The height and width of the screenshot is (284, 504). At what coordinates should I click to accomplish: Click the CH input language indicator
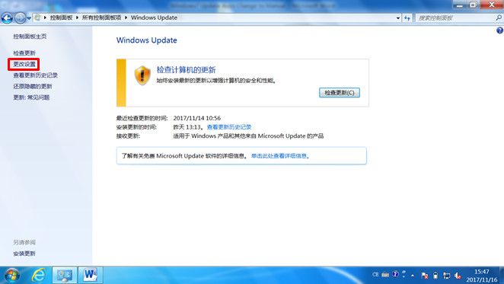(x=375, y=275)
